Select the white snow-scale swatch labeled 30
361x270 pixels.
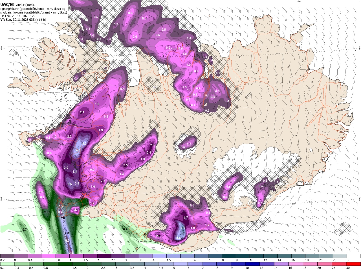pos(354,256)
